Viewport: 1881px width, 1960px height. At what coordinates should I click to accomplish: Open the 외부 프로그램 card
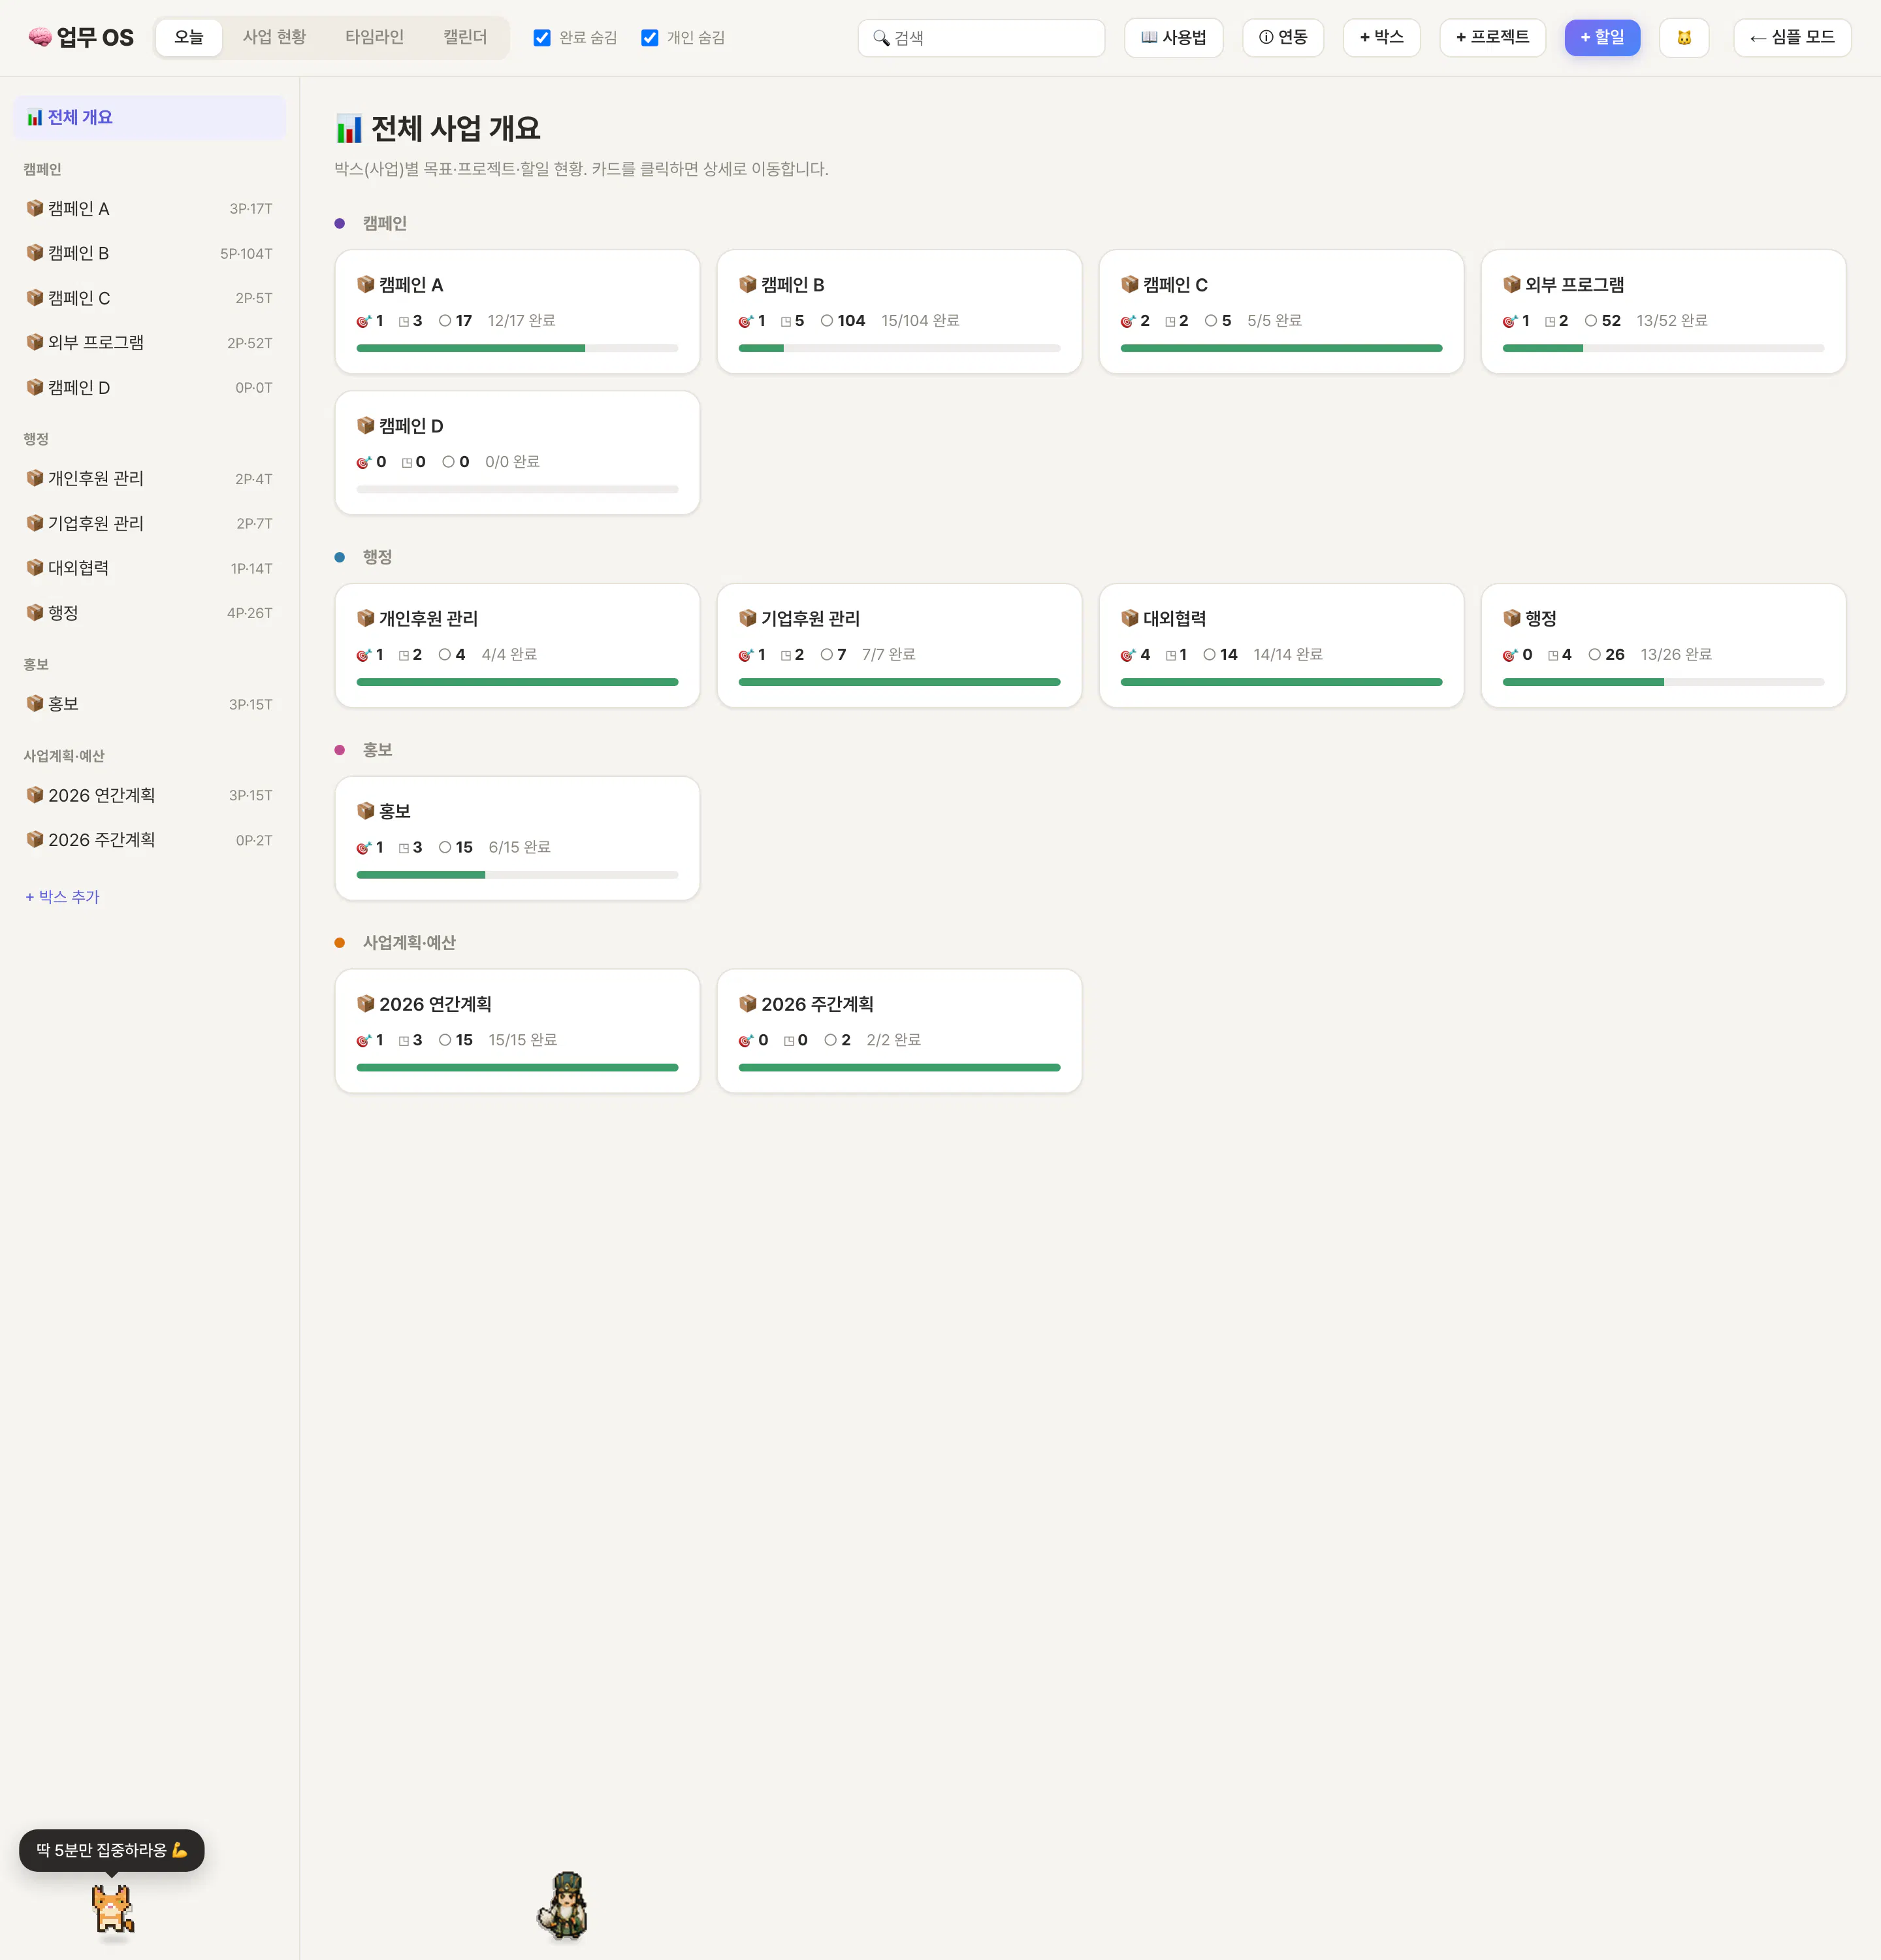[1663, 312]
